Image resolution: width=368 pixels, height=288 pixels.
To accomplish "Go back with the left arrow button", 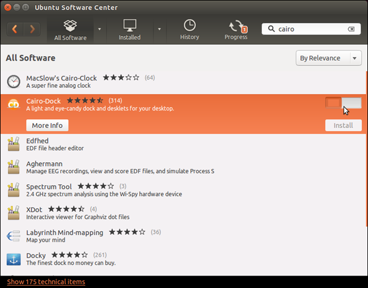I will coord(15,29).
